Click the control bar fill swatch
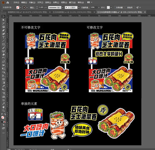The height and width of the screenshot is (150, 155). [x=18, y=7]
